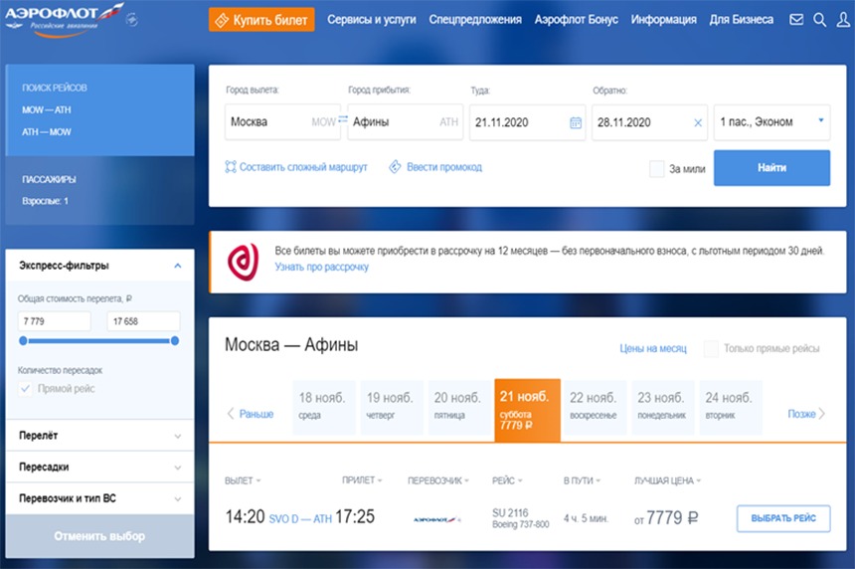This screenshot has height=569, width=855.
Task: Click Позже to show later dates
Action: [806, 414]
